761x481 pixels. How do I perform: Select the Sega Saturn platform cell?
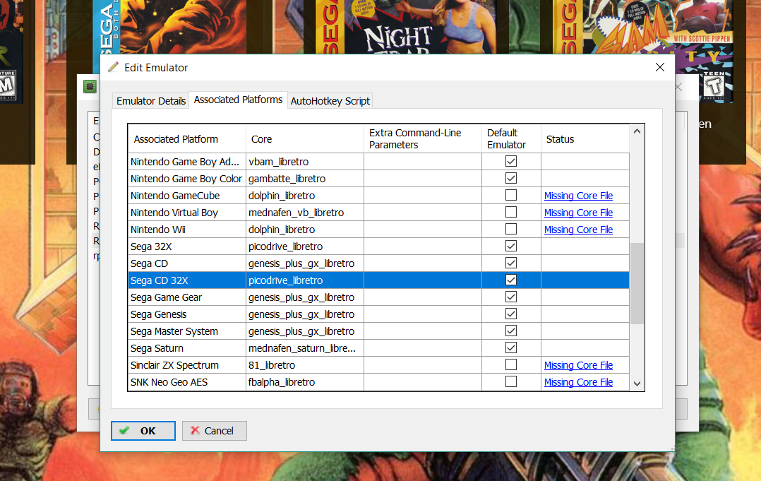pyautogui.click(x=187, y=348)
